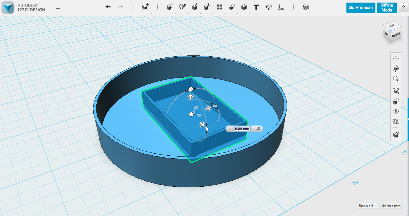The image size is (409, 216).
Task: Click the Go Premium button
Action: (360, 7)
